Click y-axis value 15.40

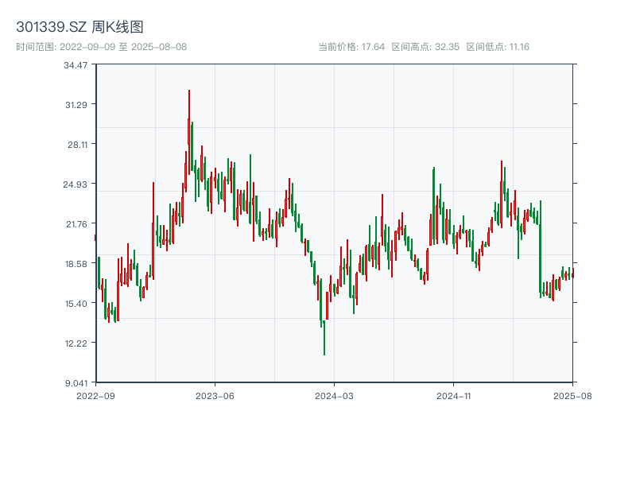click(76, 304)
